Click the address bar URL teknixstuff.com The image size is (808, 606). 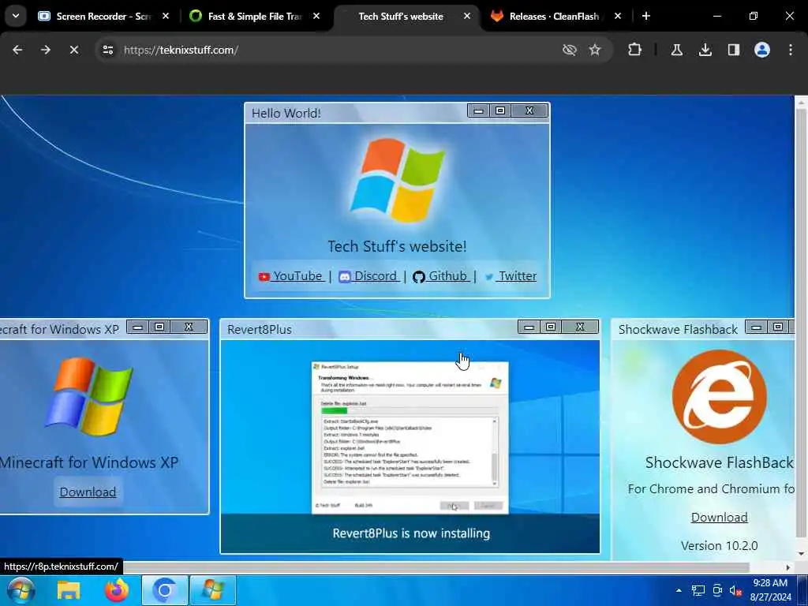coord(181,50)
